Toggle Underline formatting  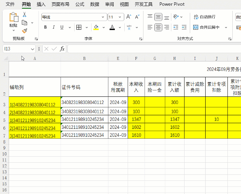[x=62, y=27]
